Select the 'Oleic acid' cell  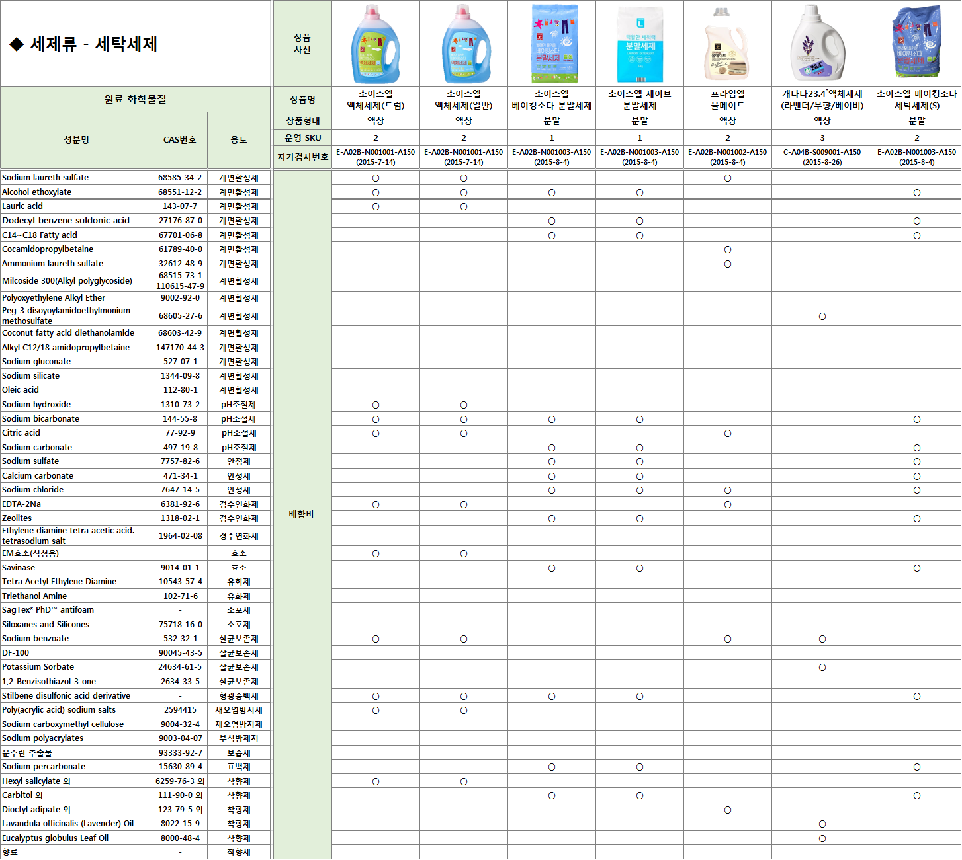tap(77, 390)
